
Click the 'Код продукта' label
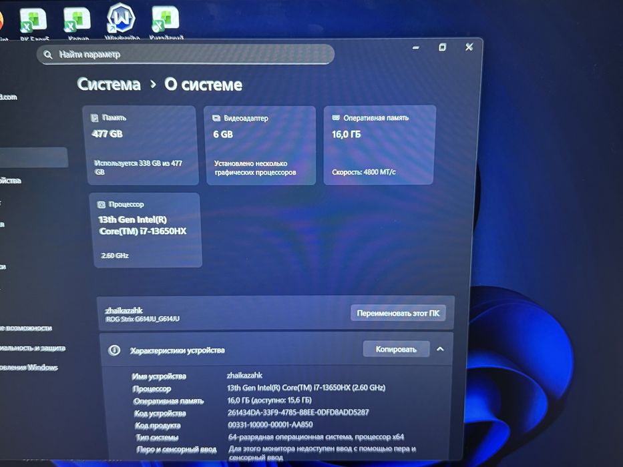tap(158, 426)
